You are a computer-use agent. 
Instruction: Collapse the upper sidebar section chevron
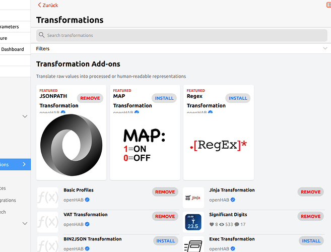click(x=25, y=116)
